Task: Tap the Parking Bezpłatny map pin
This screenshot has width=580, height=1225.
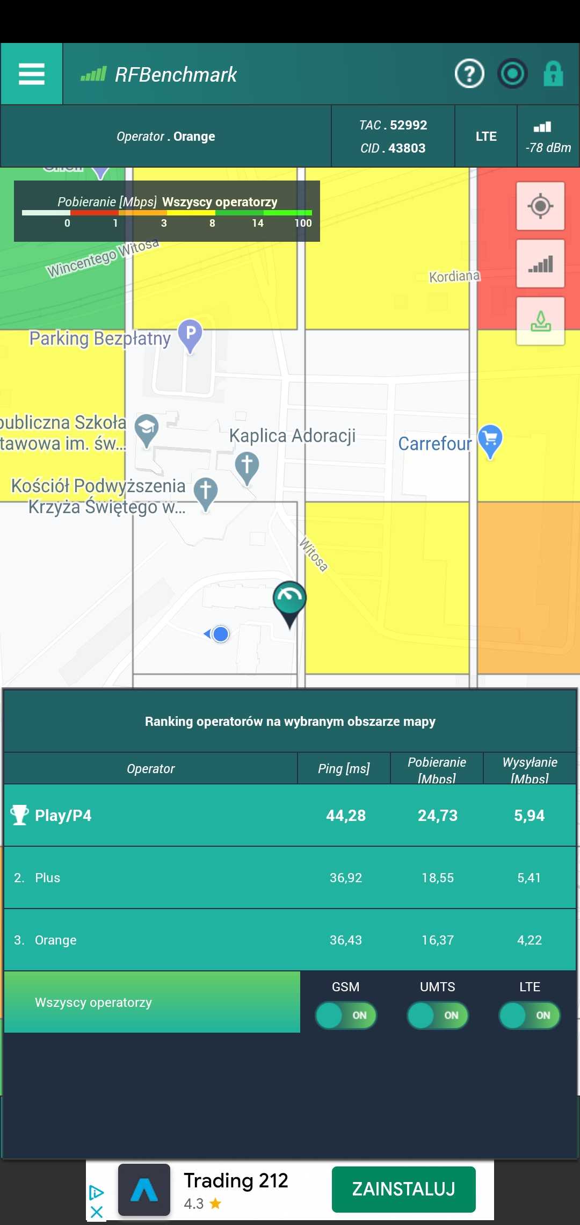Action: [x=190, y=336]
